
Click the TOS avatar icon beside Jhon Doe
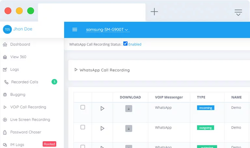click(x=7, y=29)
